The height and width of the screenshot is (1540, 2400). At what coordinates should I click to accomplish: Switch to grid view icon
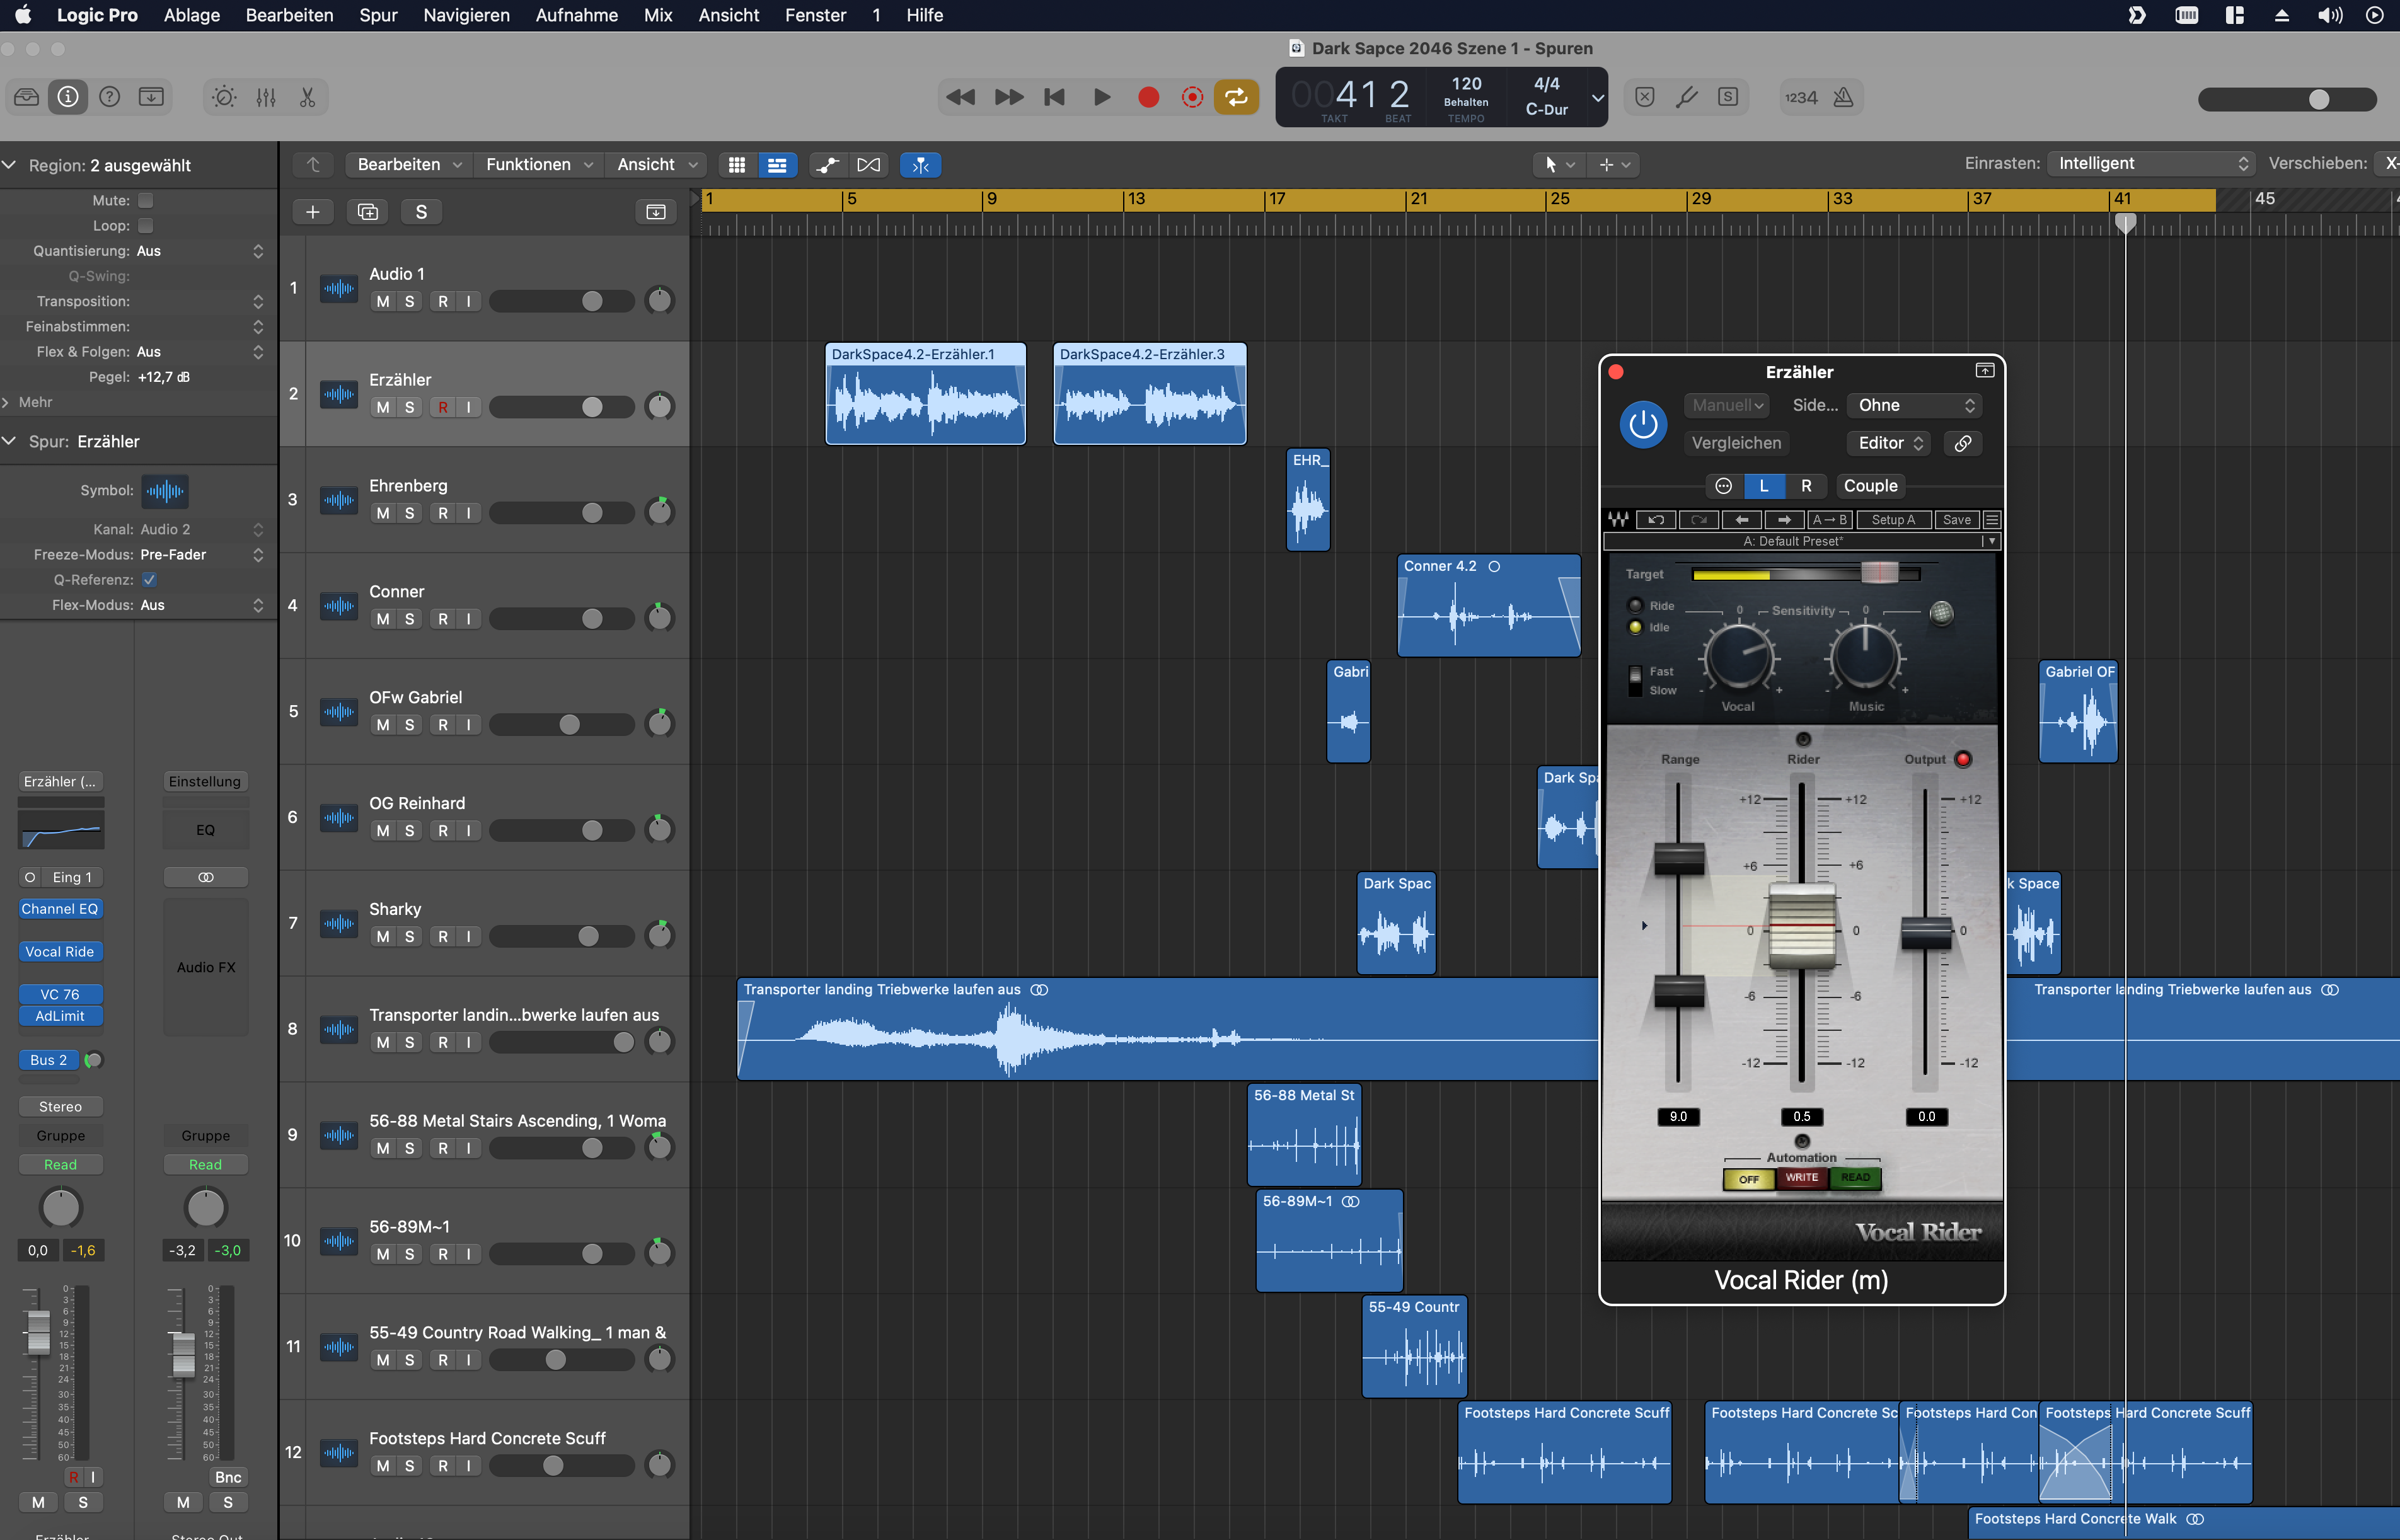click(737, 165)
